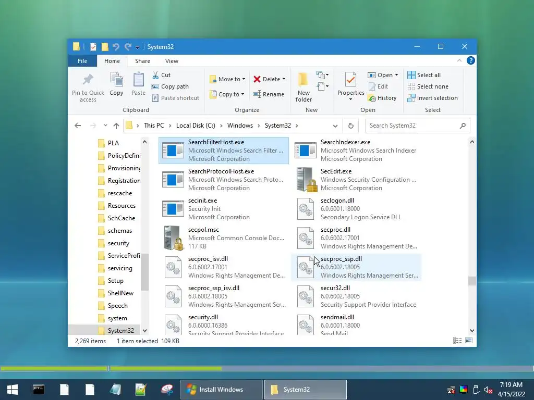This screenshot has width=534, height=400.
Task: Select SearchProtocolHost.exe file
Action: [224, 180]
